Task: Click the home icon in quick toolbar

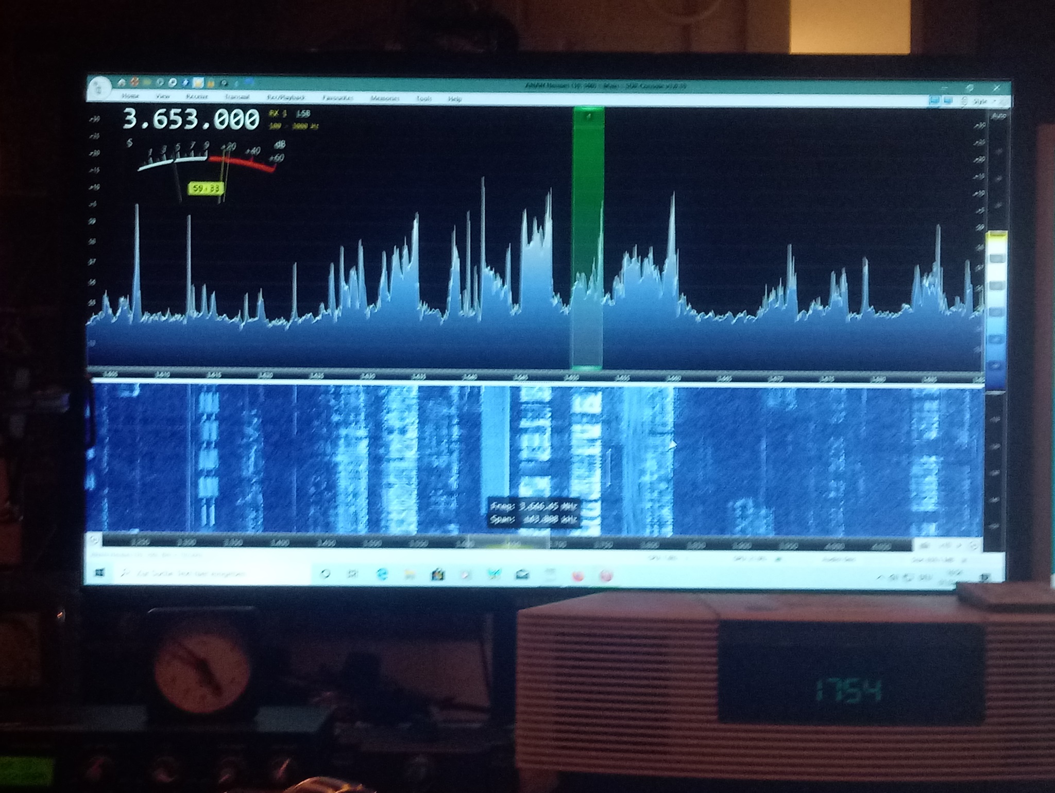Action: pos(122,83)
